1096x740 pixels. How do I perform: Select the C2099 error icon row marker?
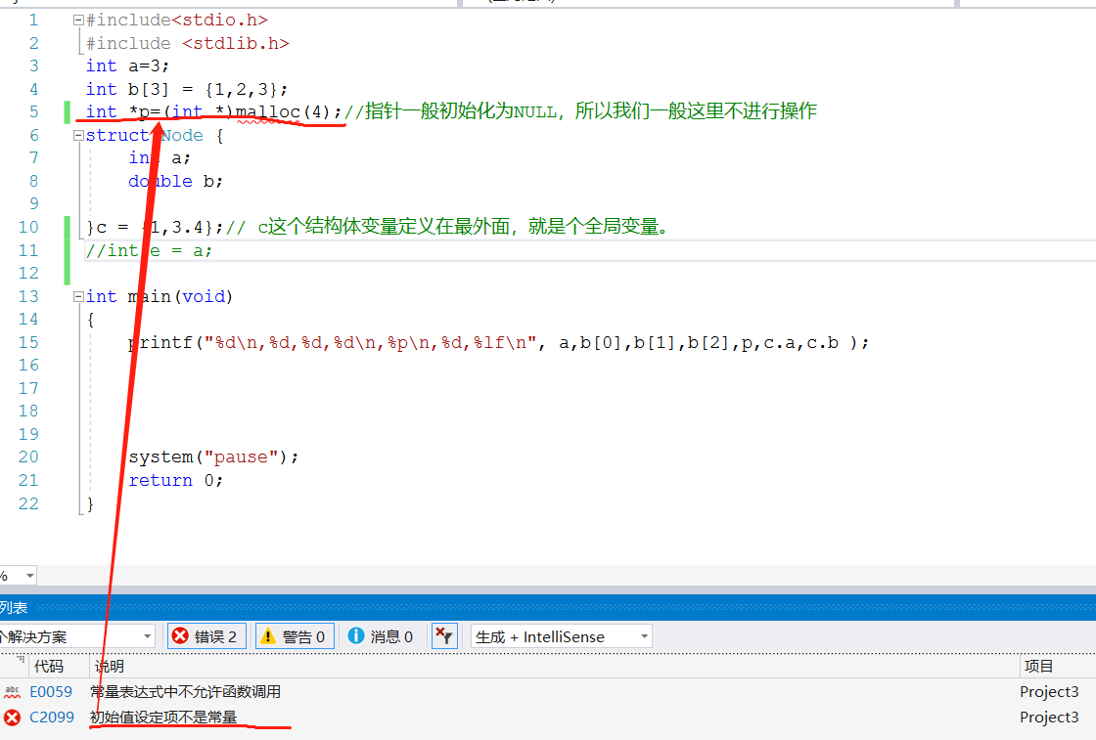click(12, 718)
